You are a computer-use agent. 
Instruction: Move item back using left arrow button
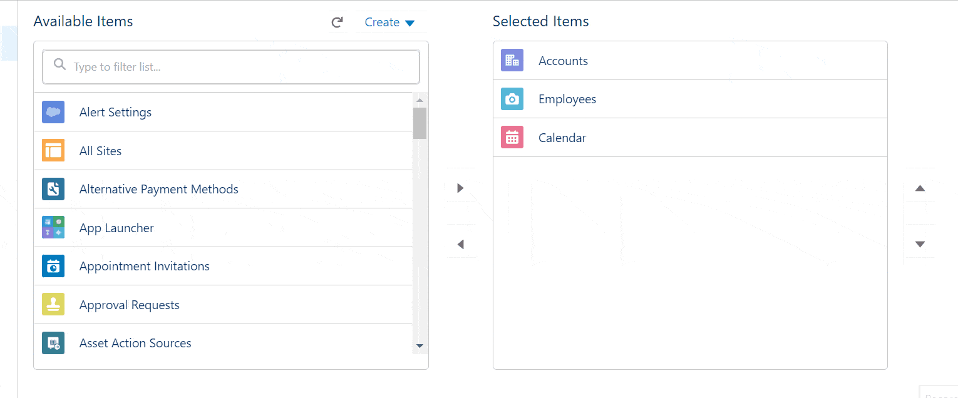click(x=461, y=244)
